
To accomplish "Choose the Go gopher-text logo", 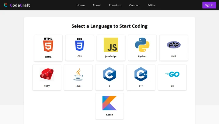I will coord(172,74).
